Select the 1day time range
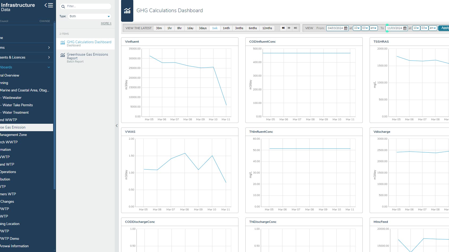 [190, 28]
